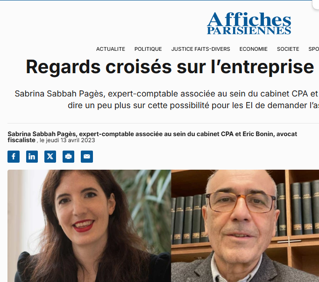Send the article by email envelope icon
Viewport: 319px width, 282px height.
87,157
